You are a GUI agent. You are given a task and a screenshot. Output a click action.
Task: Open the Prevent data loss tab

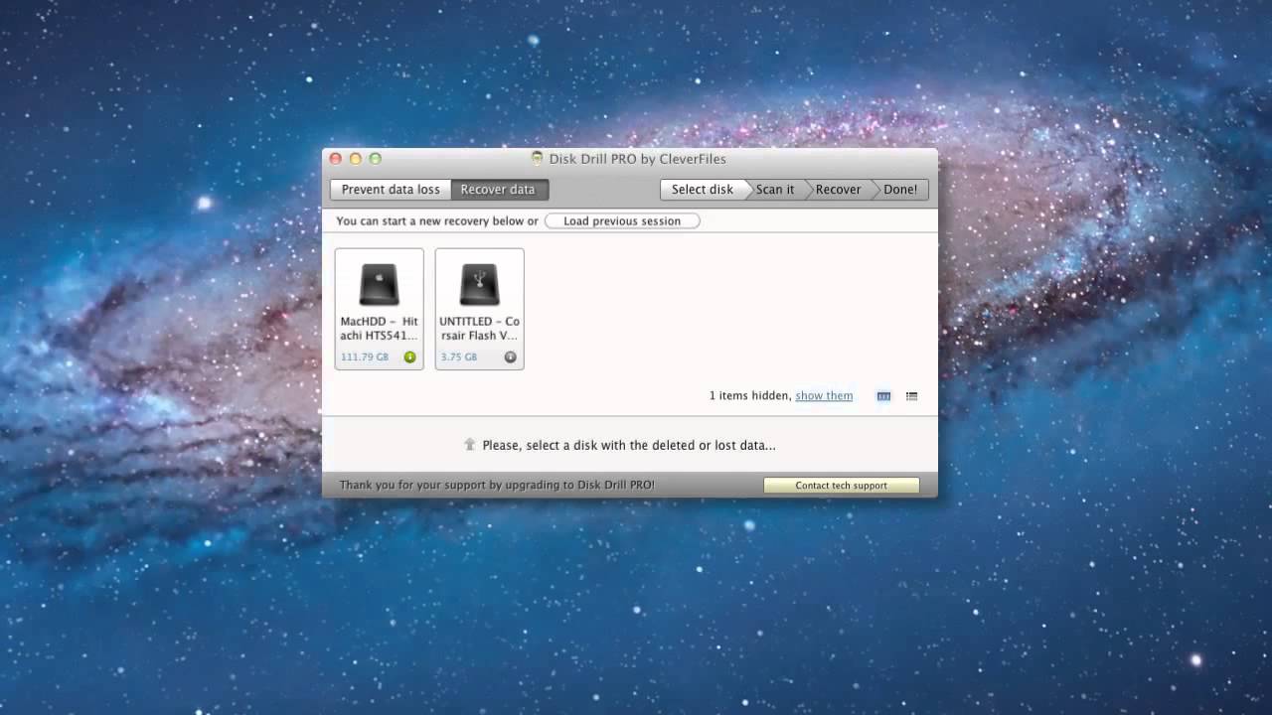(x=391, y=190)
